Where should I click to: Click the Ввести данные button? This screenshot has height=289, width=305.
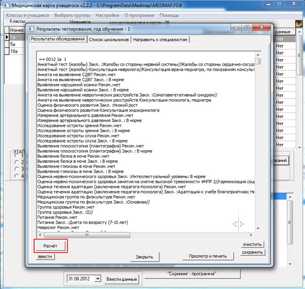coord(121,278)
